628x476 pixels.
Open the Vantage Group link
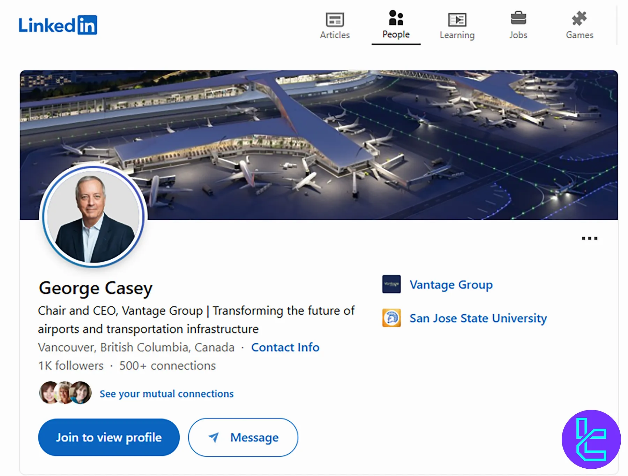(451, 285)
